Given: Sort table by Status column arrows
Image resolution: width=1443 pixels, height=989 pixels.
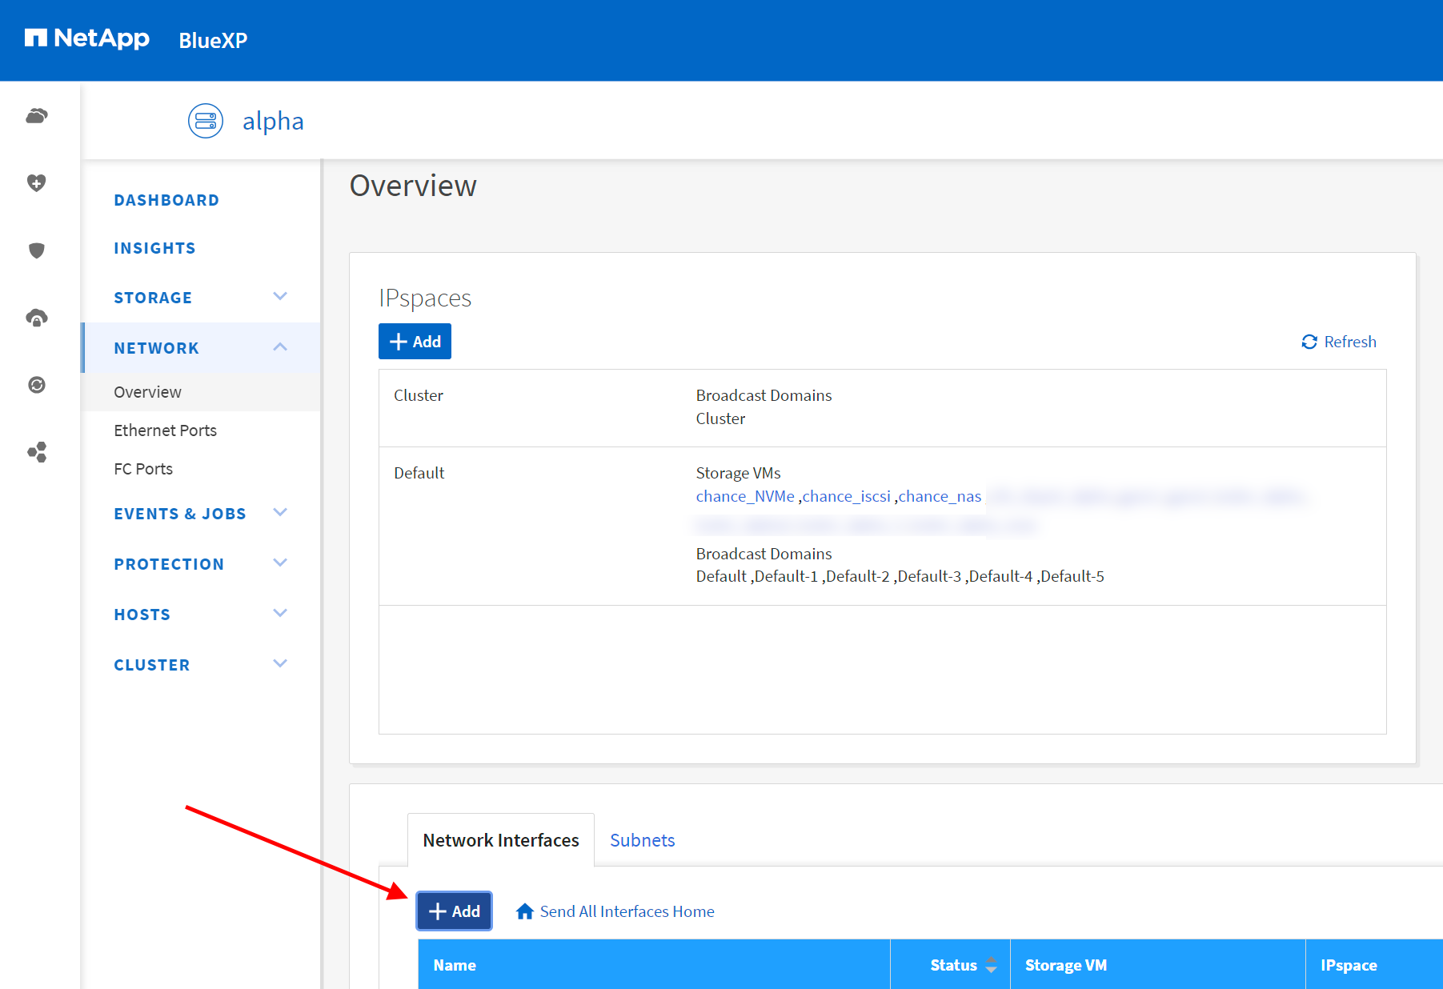Looking at the screenshot, I should [x=991, y=965].
